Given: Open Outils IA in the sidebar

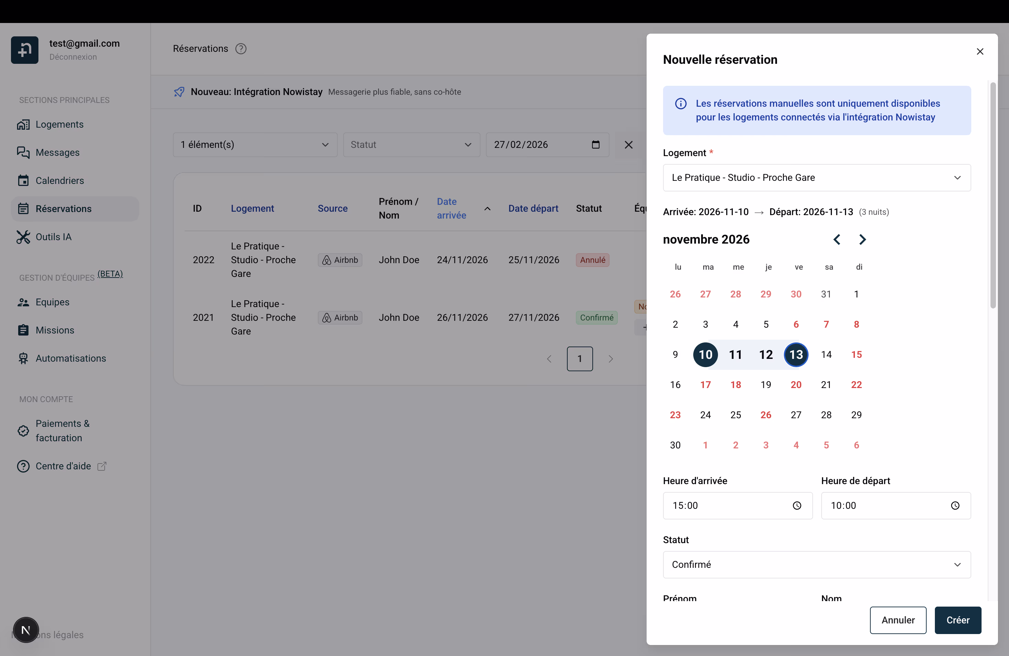Looking at the screenshot, I should click(x=75, y=237).
